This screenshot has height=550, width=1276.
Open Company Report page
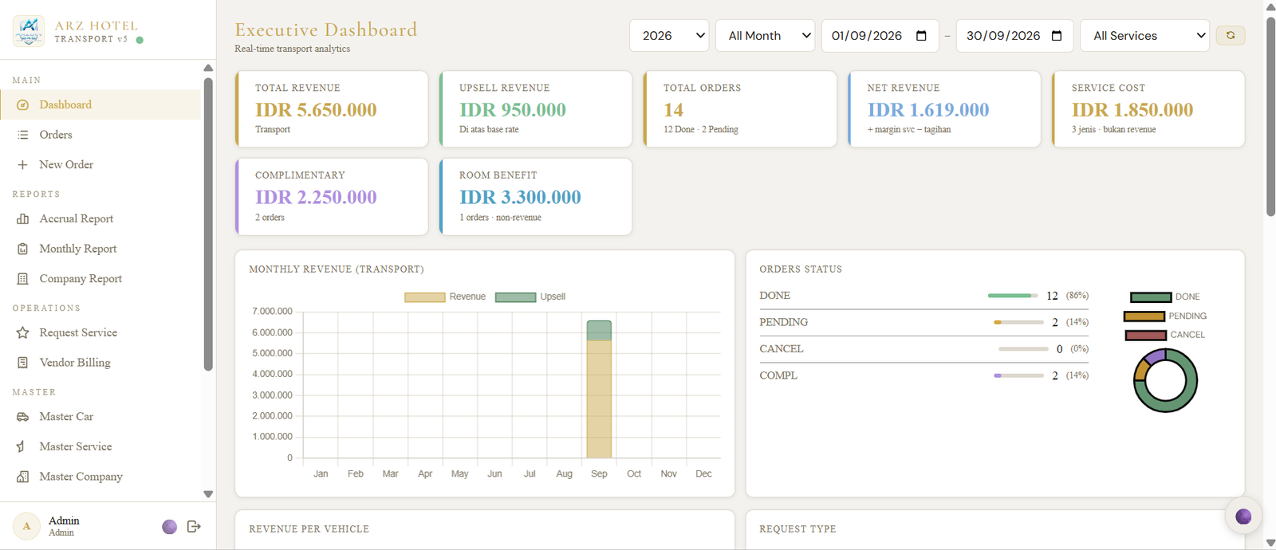click(100, 279)
